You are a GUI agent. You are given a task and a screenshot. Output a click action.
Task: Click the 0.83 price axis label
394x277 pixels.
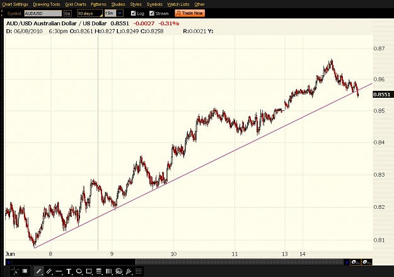click(x=379, y=175)
